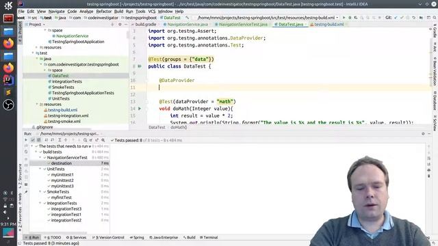Sort test results alphabetically
Screen dimensions: 438x246
pyautogui.click(x=47, y=140)
